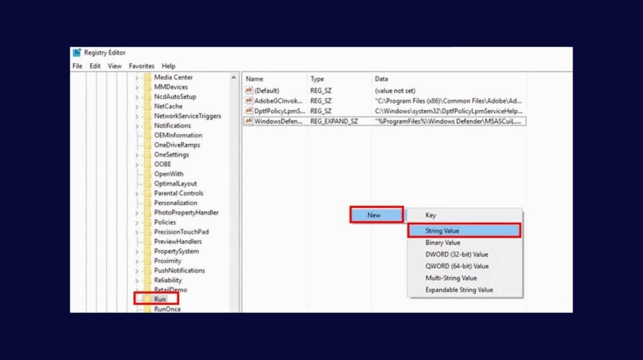Click the WindowsDefender value icon
Image resolution: width=643 pixels, height=360 pixels.
(248, 121)
